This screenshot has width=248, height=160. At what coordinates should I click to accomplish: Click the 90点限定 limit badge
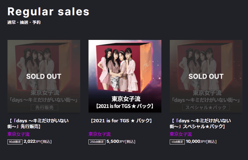(x=15, y=142)
